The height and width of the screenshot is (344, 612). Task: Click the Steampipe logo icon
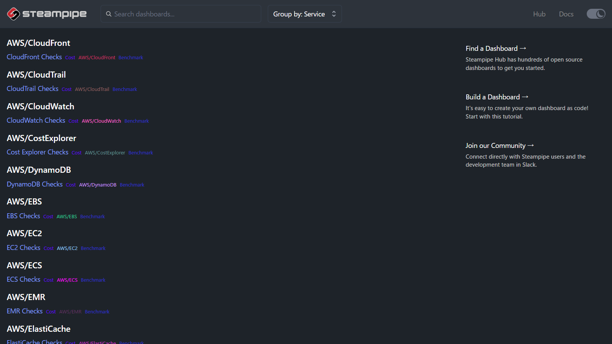click(13, 14)
